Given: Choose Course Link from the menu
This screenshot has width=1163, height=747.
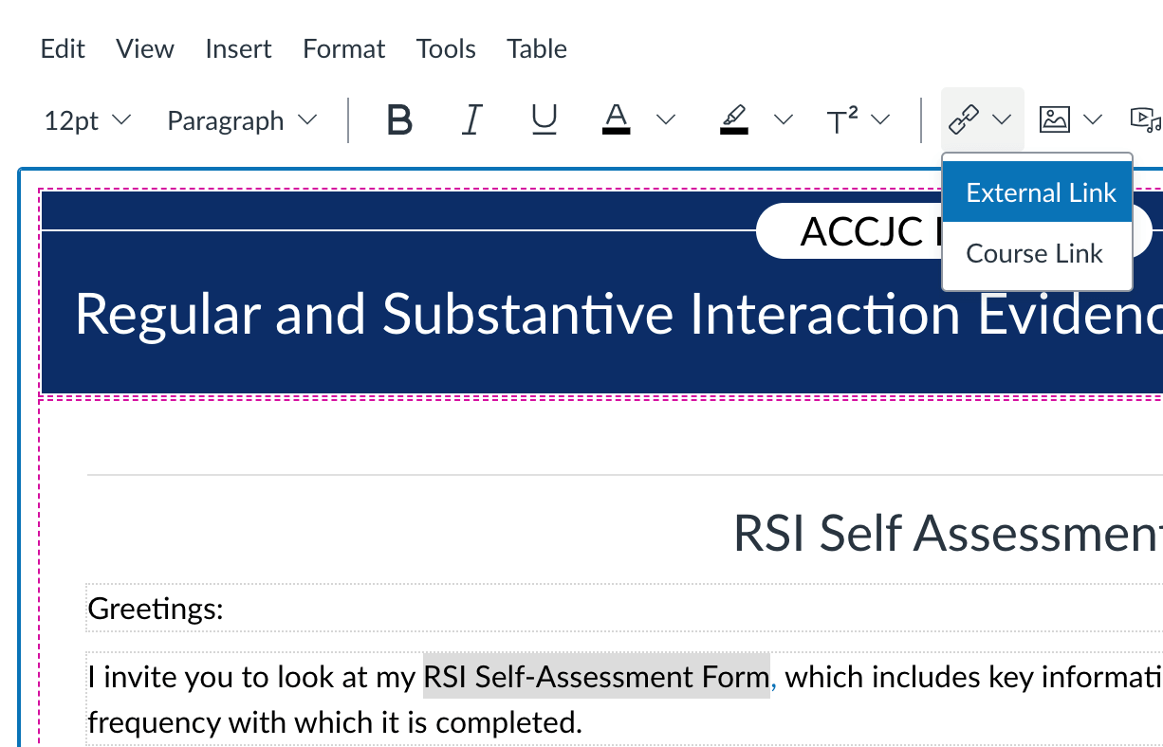Looking at the screenshot, I should coord(1034,254).
